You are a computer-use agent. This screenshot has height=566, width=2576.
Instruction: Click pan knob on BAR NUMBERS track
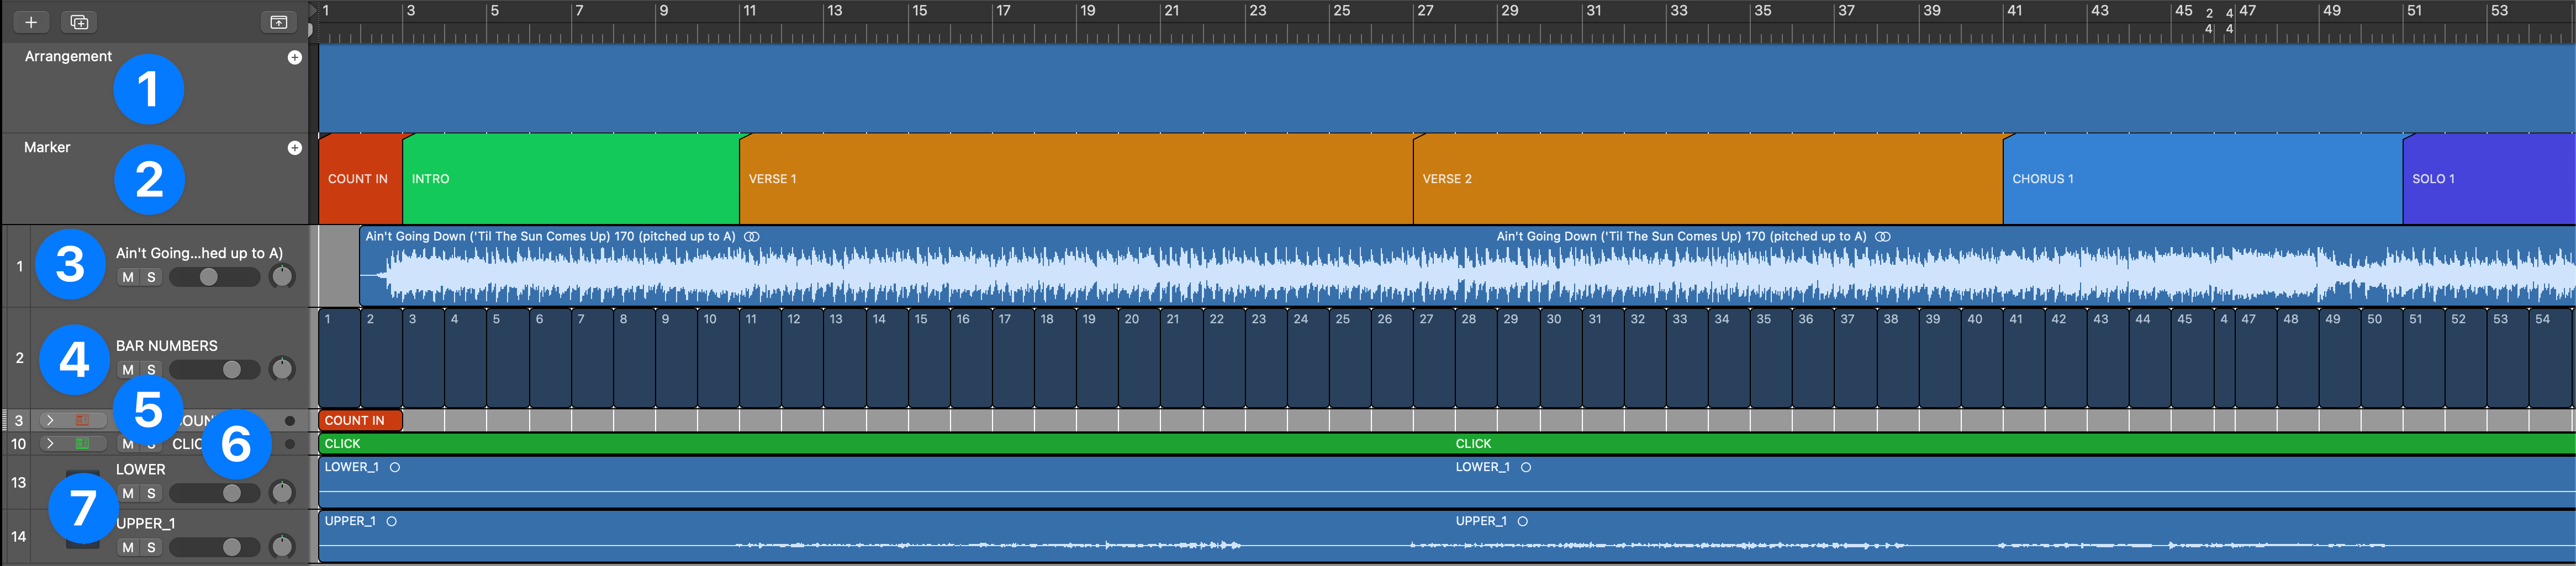coord(283,370)
